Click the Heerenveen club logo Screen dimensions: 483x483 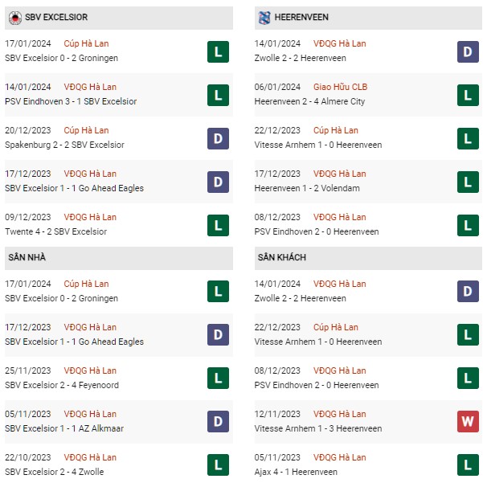[x=264, y=17]
